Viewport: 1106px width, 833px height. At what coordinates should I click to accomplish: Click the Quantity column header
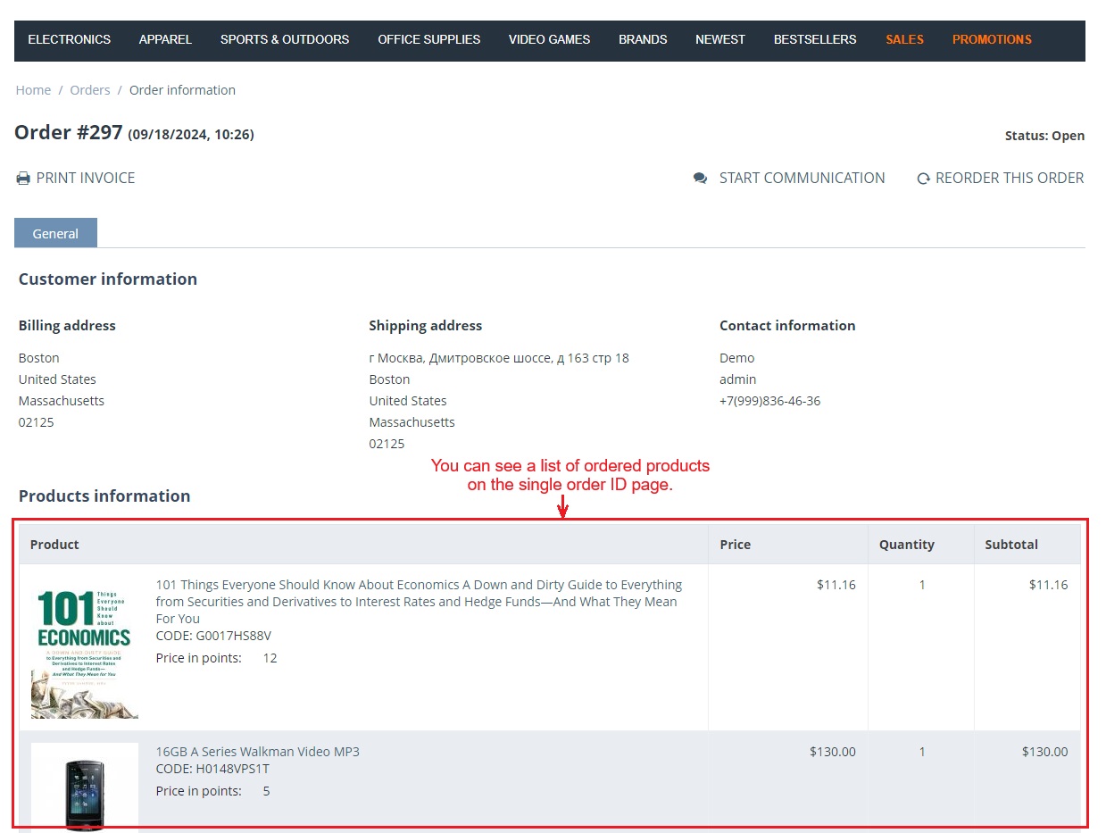click(906, 545)
